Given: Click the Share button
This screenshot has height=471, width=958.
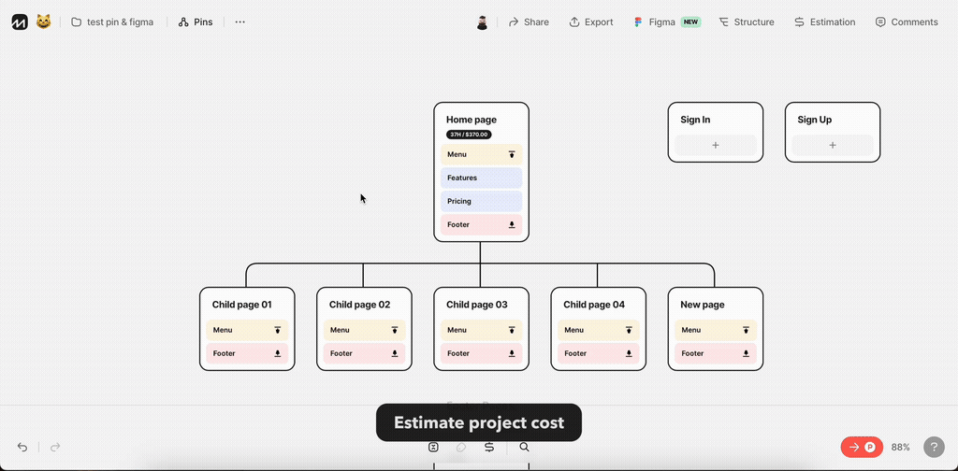Looking at the screenshot, I should (529, 22).
